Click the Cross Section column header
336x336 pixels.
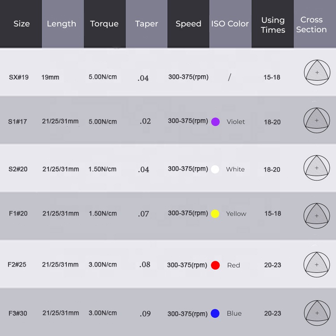tap(311, 25)
